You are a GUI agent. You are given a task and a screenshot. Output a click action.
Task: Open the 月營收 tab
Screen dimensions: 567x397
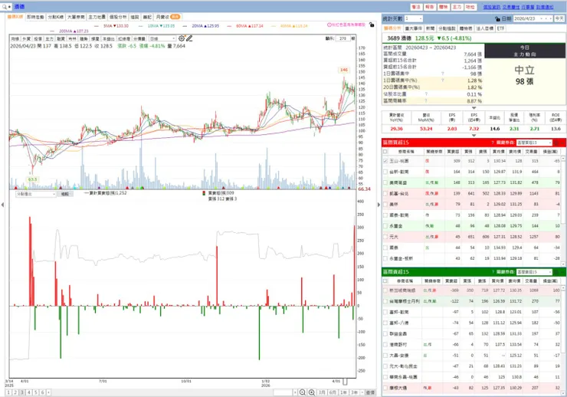168,17
